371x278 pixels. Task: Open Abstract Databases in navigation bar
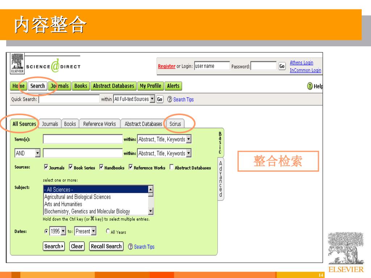click(x=113, y=86)
